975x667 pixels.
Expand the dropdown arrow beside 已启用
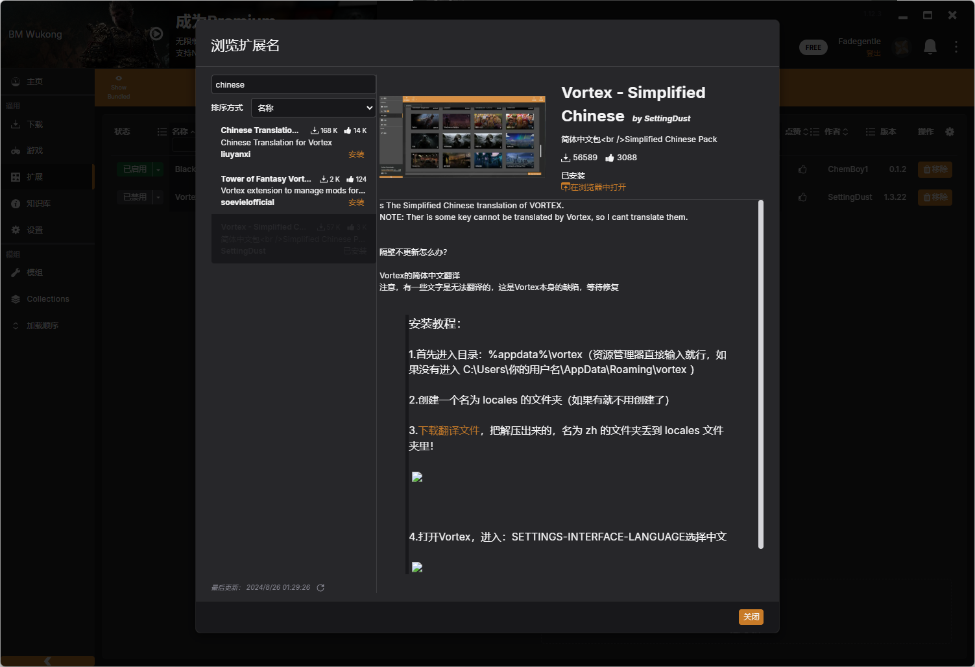[x=158, y=169]
